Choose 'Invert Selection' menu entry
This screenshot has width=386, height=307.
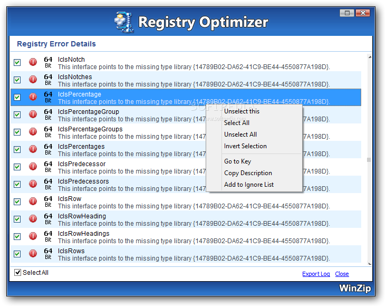coord(245,146)
